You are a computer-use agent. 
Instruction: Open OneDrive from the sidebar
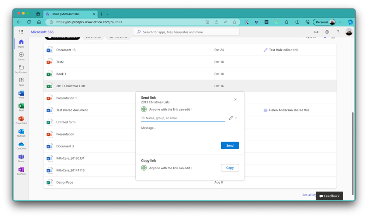(x=21, y=146)
